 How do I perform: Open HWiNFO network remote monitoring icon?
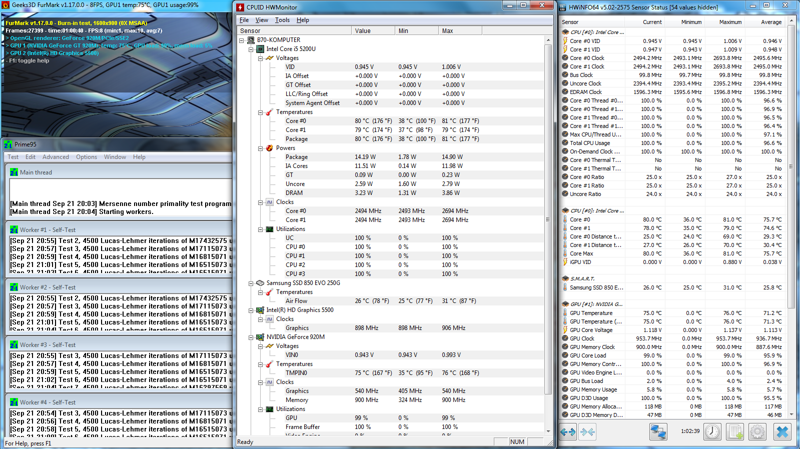[658, 431]
